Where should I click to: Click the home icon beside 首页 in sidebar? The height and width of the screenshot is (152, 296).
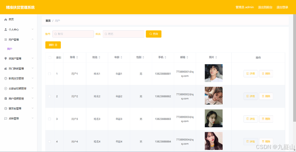pyautogui.click(x=6, y=20)
